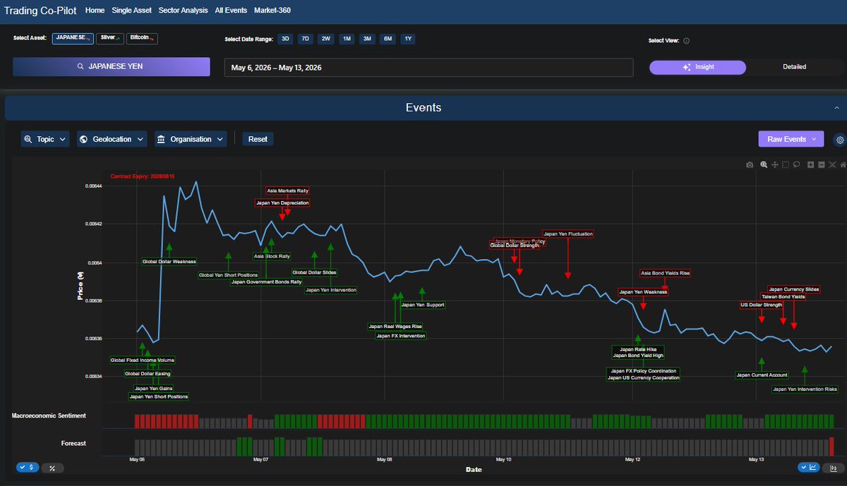The image size is (847, 486).
Task: Open the All Events page
Action: 231,11
